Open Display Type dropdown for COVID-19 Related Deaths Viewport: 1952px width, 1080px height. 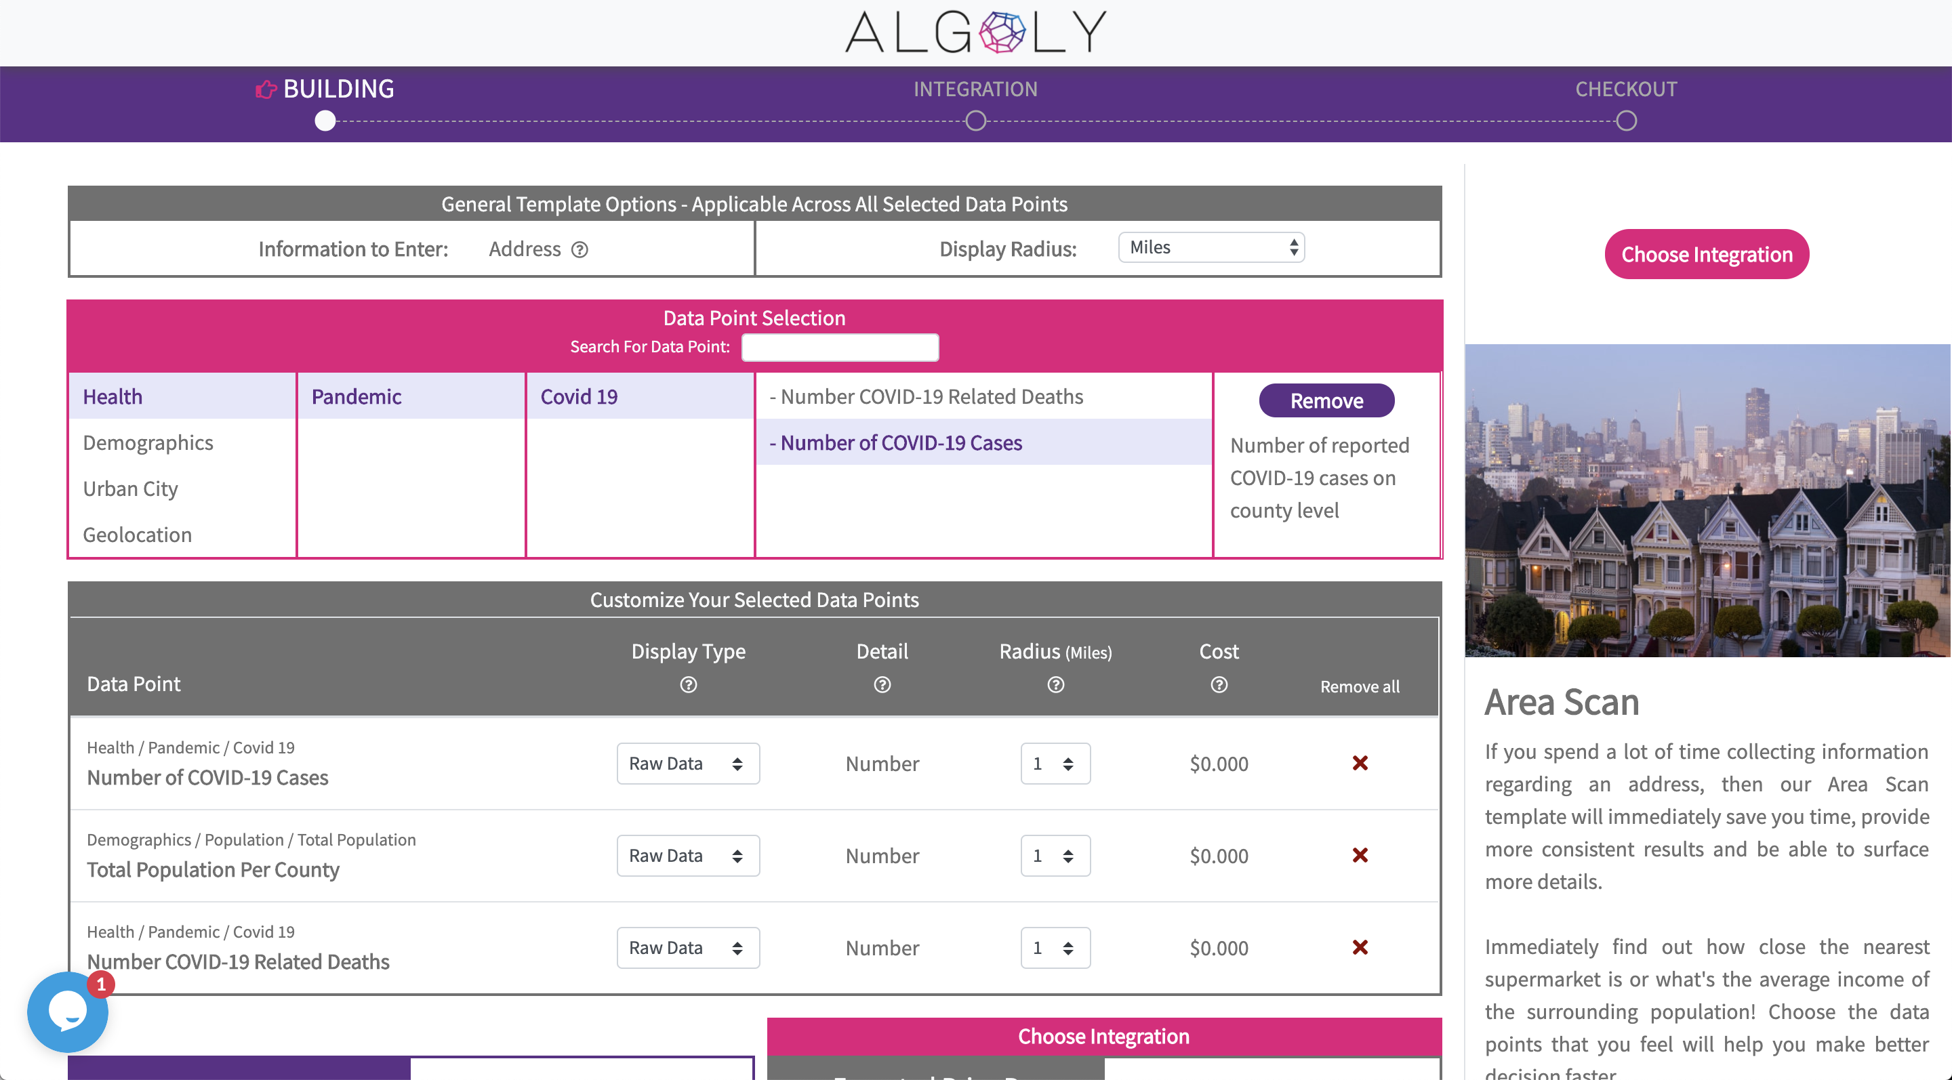pos(688,949)
